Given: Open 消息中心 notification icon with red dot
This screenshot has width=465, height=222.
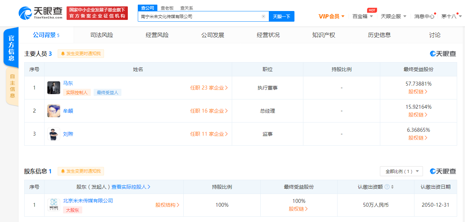Looking at the screenshot, I should [x=424, y=16].
